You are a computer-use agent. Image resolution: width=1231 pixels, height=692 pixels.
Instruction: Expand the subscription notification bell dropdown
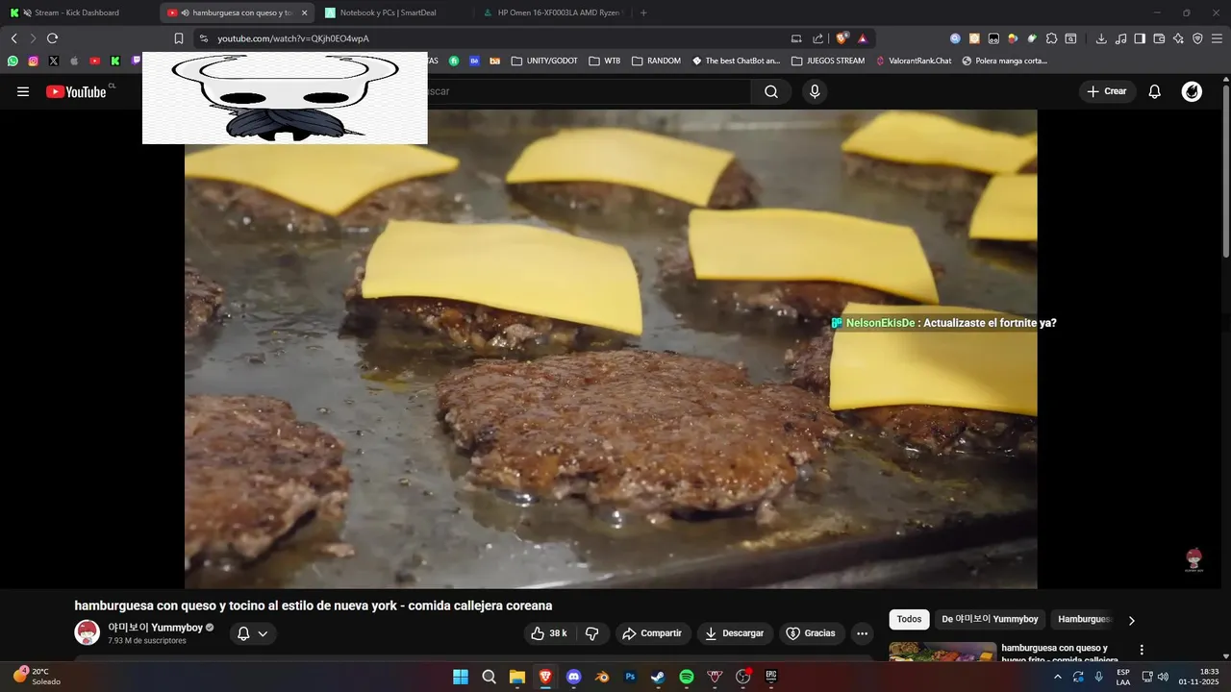[253, 633]
